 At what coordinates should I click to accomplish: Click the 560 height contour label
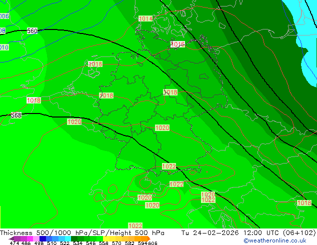pyautogui.click(x=32, y=30)
